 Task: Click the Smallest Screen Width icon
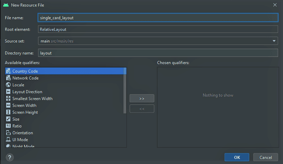8,99
